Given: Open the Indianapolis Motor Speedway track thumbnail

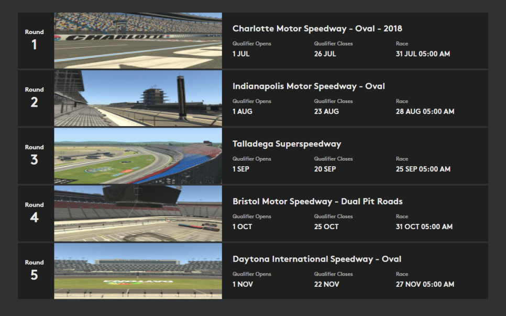Looking at the screenshot, I should [x=138, y=98].
